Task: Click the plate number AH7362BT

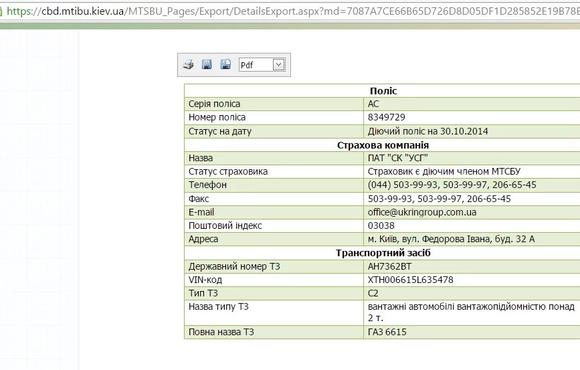Action: (389, 266)
